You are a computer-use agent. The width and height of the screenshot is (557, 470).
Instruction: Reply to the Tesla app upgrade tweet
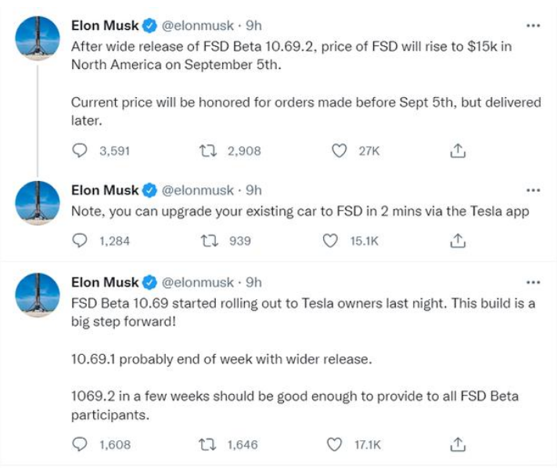(x=79, y=241)
